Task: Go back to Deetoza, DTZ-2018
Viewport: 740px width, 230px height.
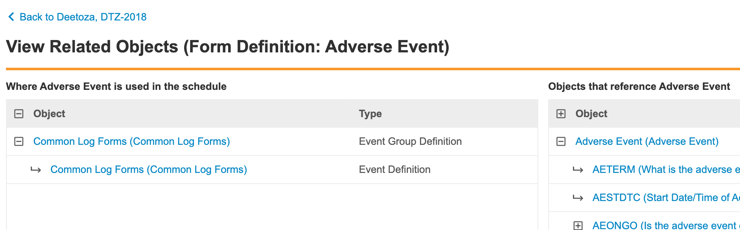Action: tap(83, 17)
